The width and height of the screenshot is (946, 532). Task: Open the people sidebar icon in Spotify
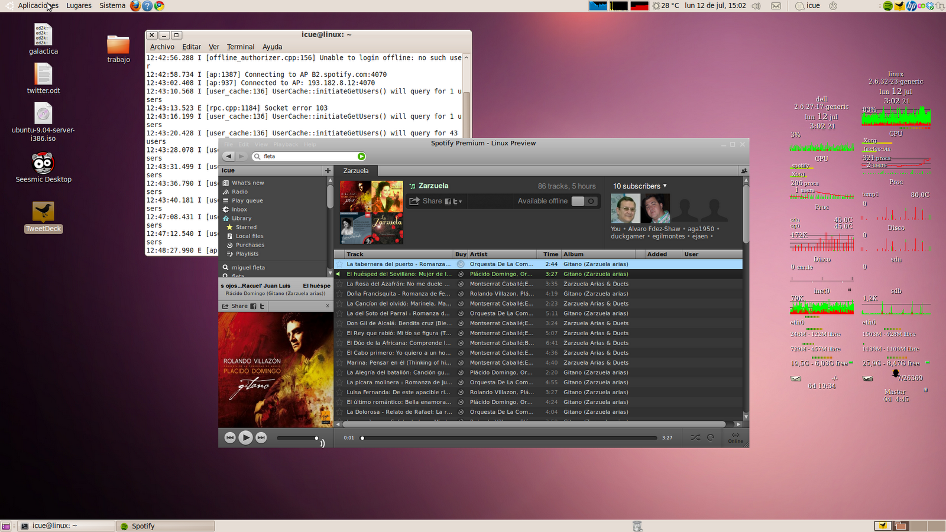(744, 171)
